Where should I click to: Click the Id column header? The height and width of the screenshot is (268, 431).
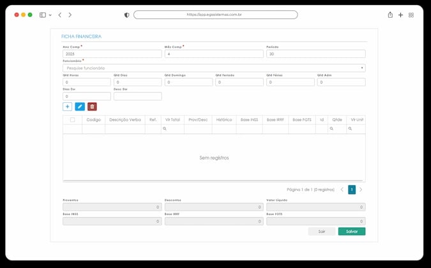[x=322, y=120]
